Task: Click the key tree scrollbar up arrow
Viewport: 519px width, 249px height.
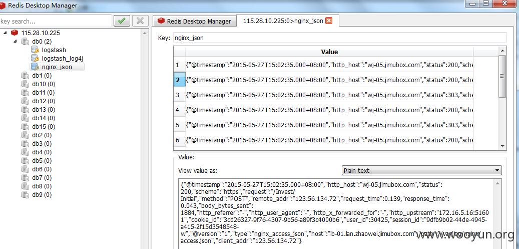Action: [x=145, y=33]
